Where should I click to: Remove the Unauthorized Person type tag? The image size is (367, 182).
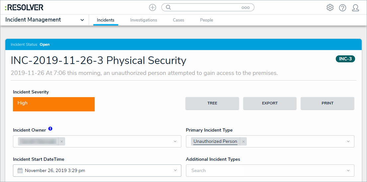pyautogui.click(x=243, y=142)
